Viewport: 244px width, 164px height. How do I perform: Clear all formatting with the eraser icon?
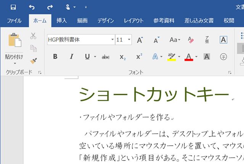pyautogui.click(x=191, y=40)
